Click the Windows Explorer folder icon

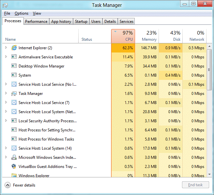tap(14, 175)
